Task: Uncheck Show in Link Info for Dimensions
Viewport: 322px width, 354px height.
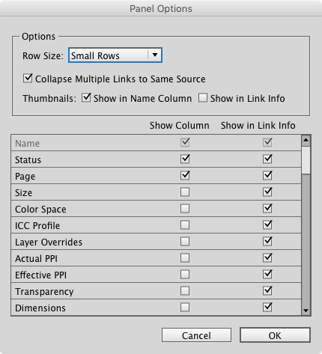Action: [267, 307]
